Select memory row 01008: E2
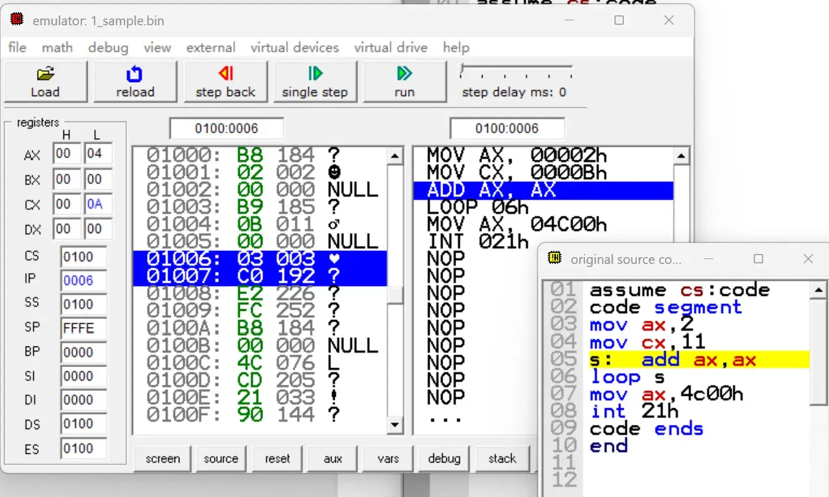The width and height of the screenshot is (829, 497). (260, 294)
